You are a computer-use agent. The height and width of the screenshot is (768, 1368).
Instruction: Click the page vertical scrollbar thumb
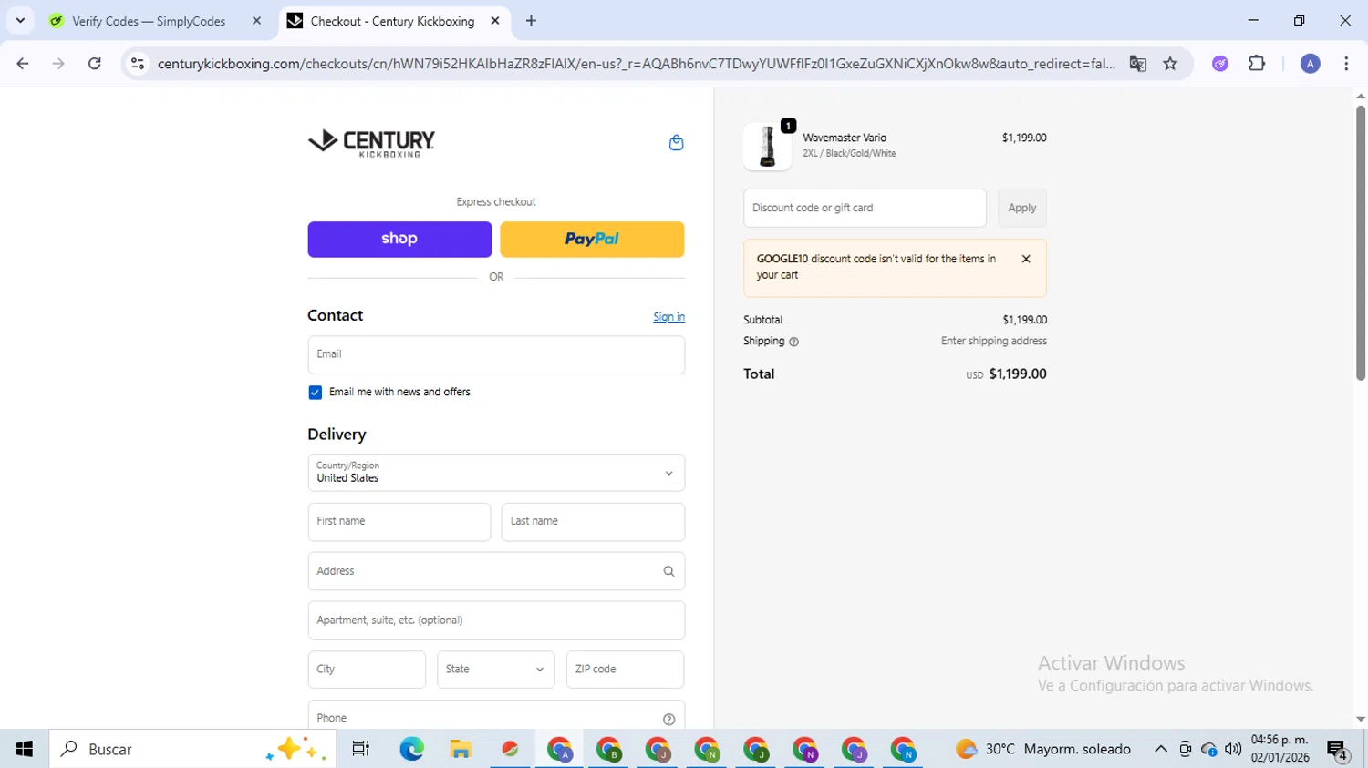[1360, 242]
